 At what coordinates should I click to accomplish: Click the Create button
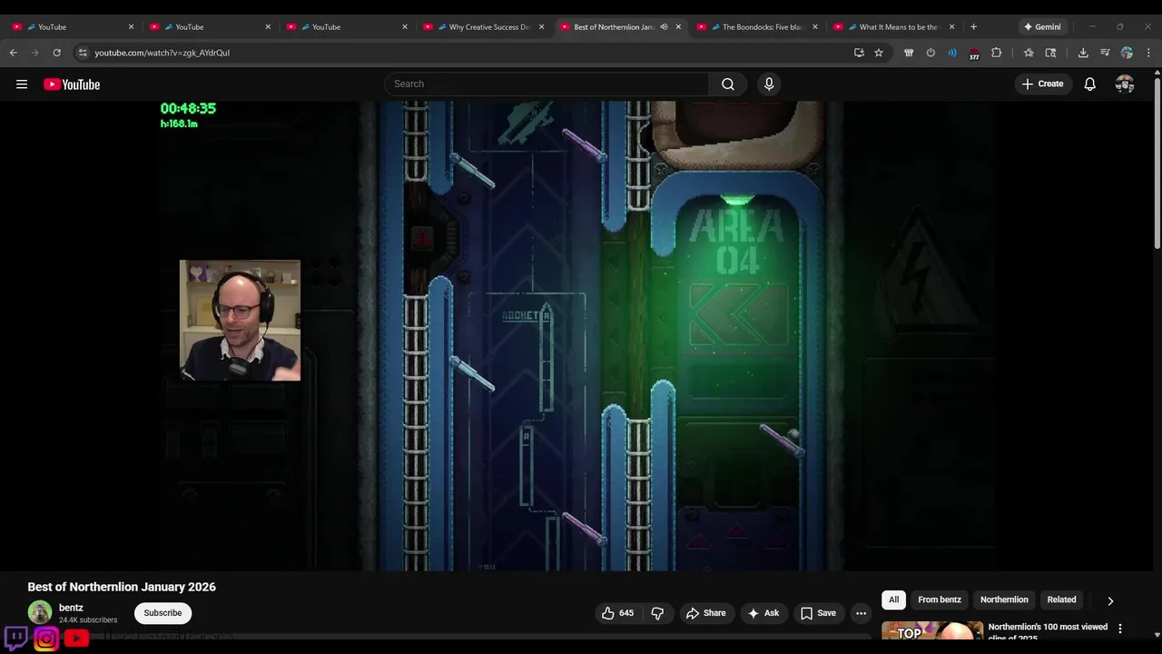(x=1042, y=84)
